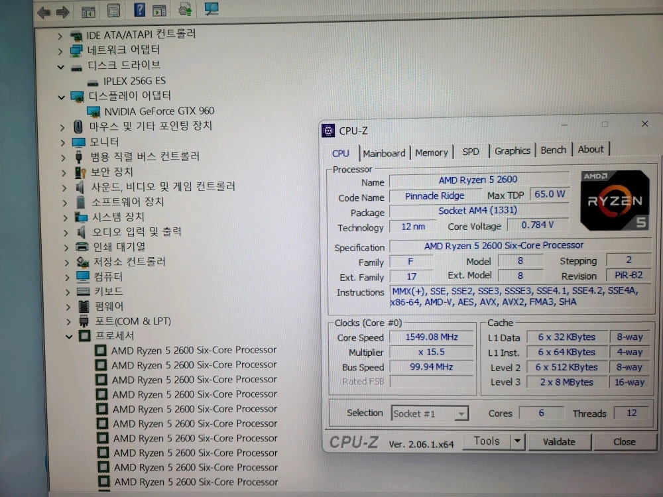663x497 pixels.
Task: Click the Level 3 cache value 2 x 8 MBytes
Action: coord(567,382)
